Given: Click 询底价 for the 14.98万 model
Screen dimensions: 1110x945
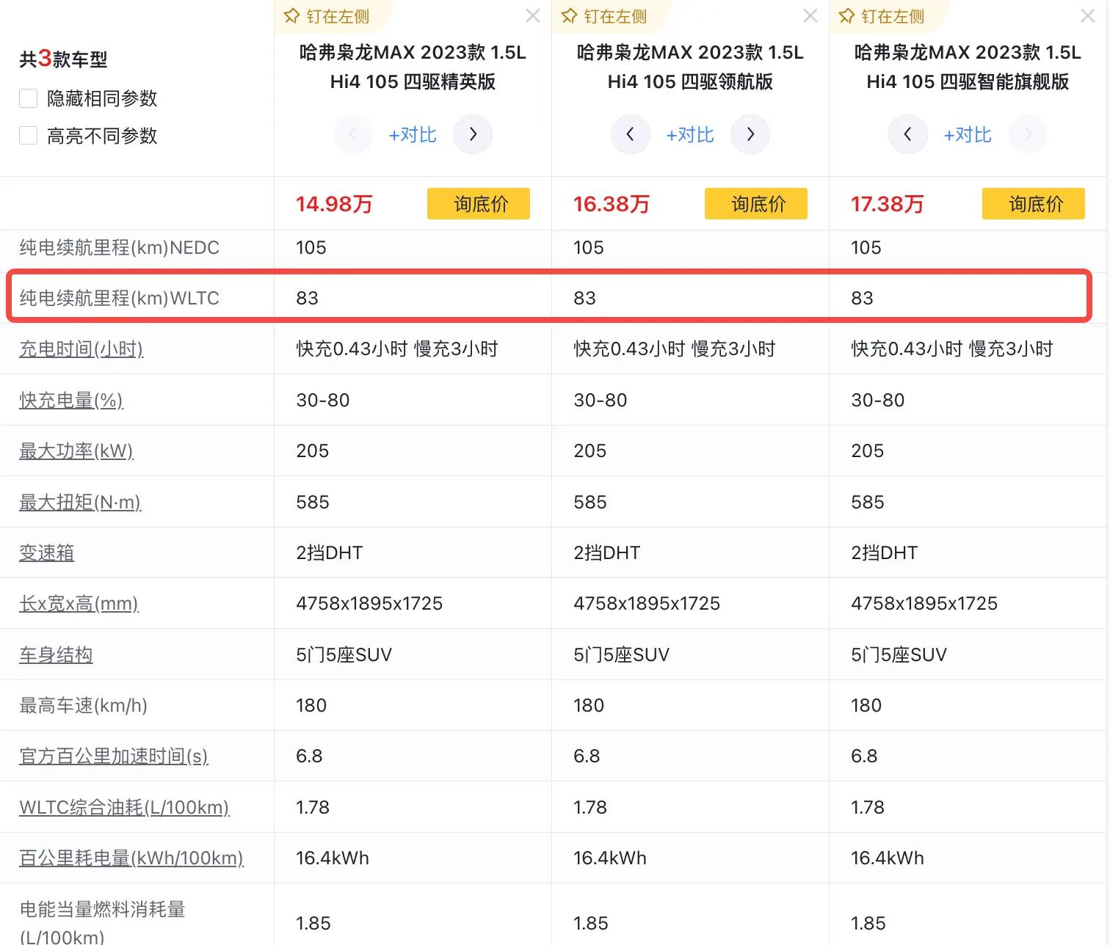Looking at the screenshot, I should pos(479,204).
